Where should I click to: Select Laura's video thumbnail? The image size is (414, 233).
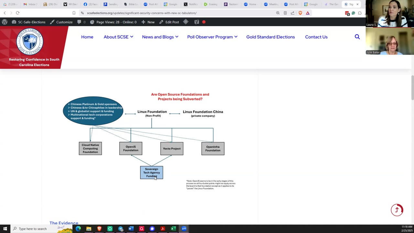(x=390, y=14)
